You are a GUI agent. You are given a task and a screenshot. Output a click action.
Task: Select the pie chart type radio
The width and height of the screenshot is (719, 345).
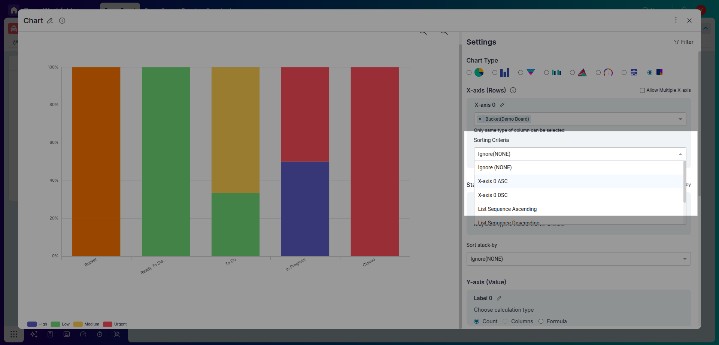click(469, 73)
